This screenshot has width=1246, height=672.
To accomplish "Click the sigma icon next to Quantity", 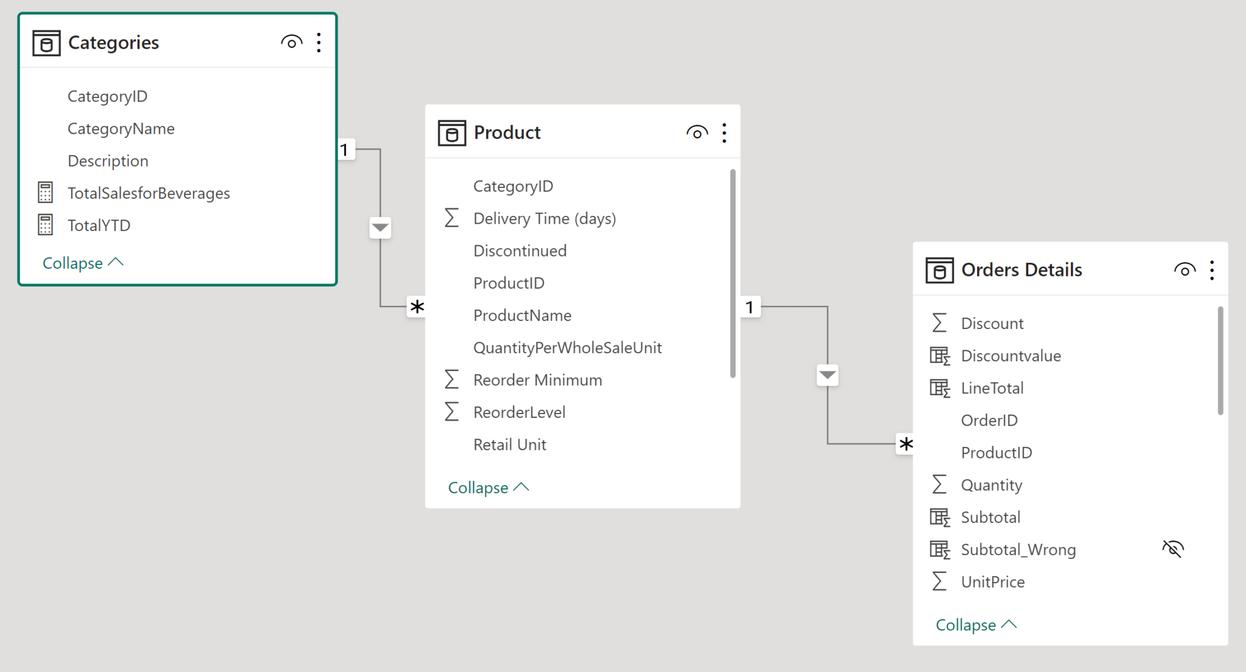I will (x=939, y=484).
